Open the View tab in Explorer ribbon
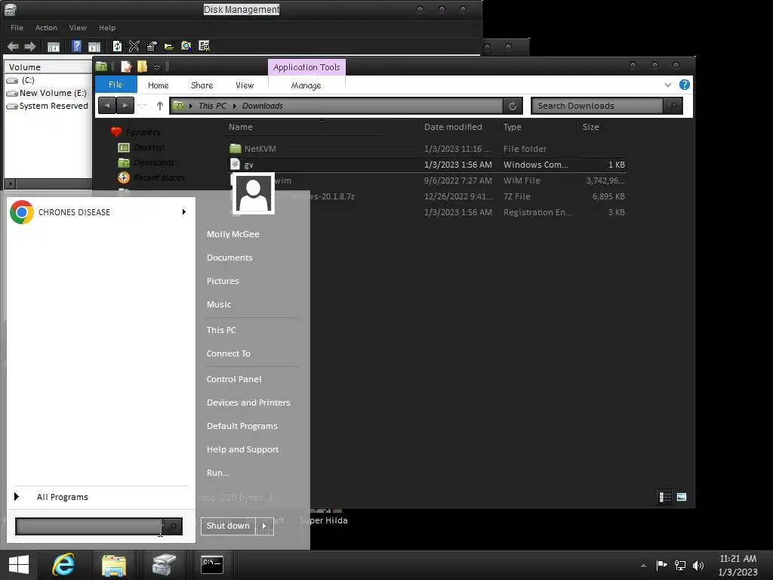 [x=245, y=85]
